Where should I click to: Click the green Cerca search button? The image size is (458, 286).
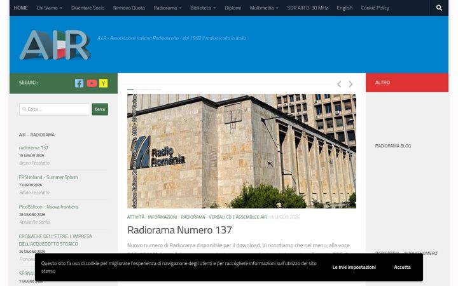100,109
